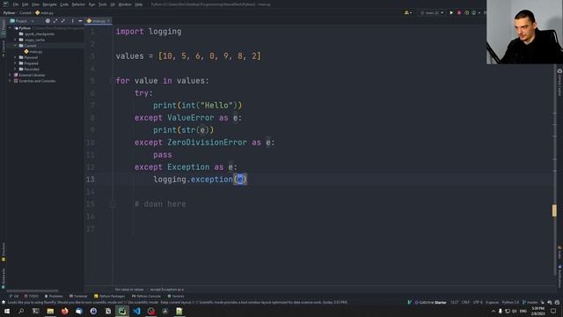Close the main.py editor tab
The image size is (563, 317).
[108, 21]
